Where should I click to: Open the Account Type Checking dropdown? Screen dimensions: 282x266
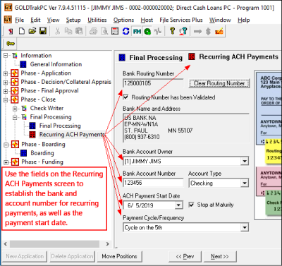click(x=245, y=183)
